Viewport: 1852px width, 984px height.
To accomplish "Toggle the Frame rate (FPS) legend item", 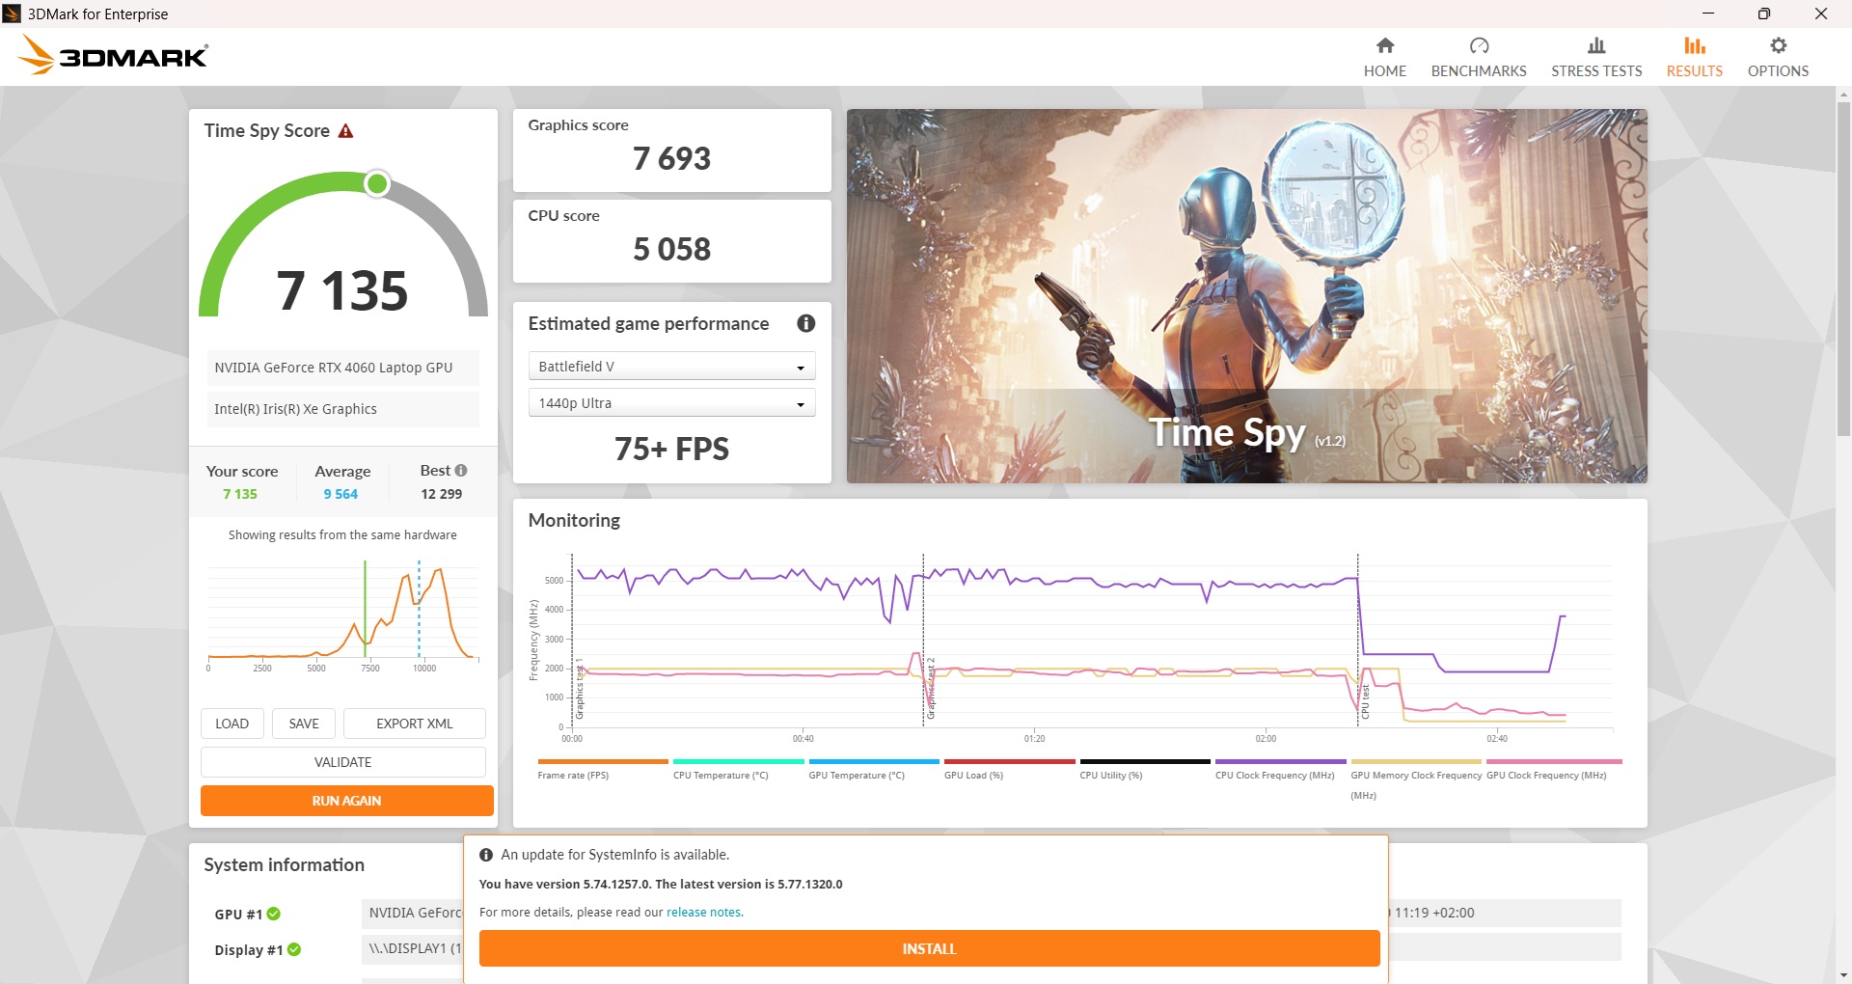I will 573,775.
